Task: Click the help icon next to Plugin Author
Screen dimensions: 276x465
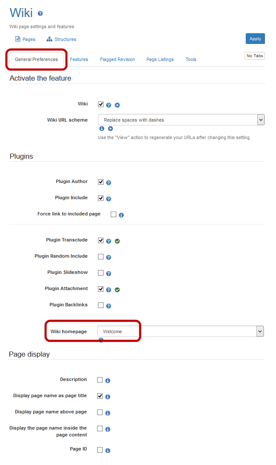Action: pos(109,183)
